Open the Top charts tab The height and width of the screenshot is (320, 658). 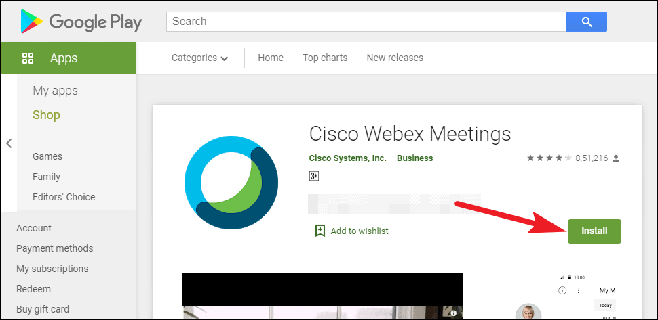click(325, 58)
